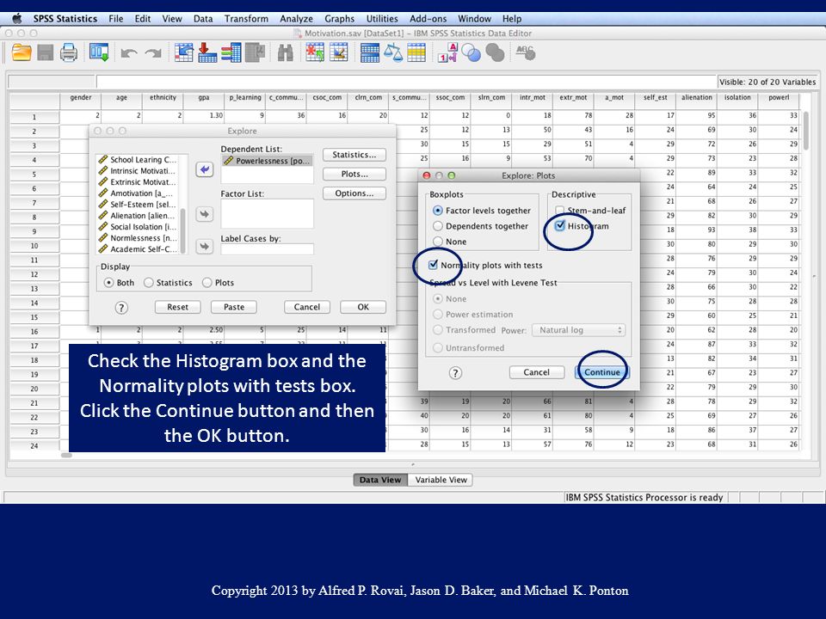Click the Options... button in Explore dialog

click(x=354, y=193)
